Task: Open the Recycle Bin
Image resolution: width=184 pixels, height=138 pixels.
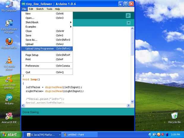Action: click(175, 118)
